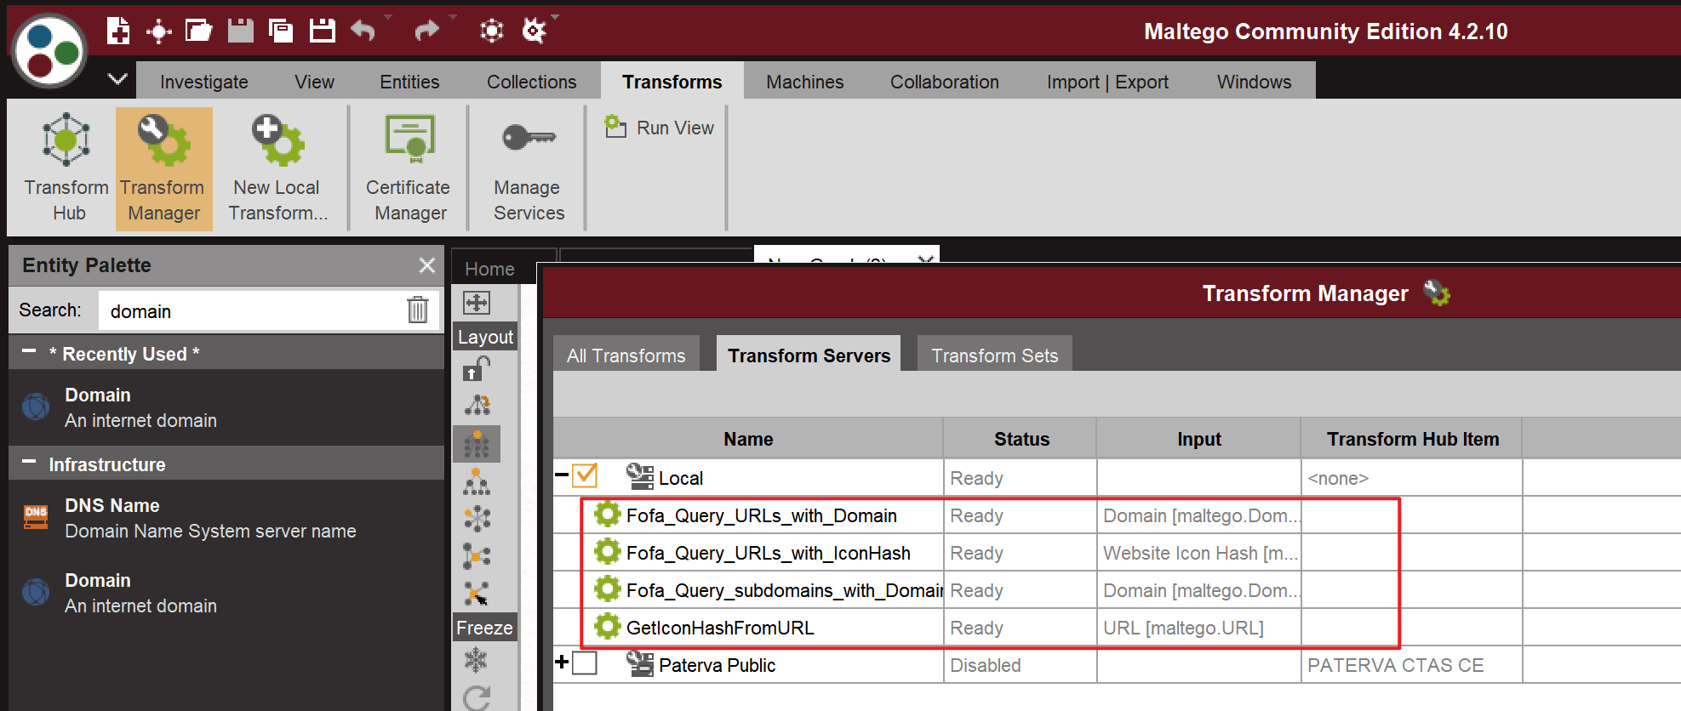Open Manage Services

pyautogui.click(x=529, y=168)
